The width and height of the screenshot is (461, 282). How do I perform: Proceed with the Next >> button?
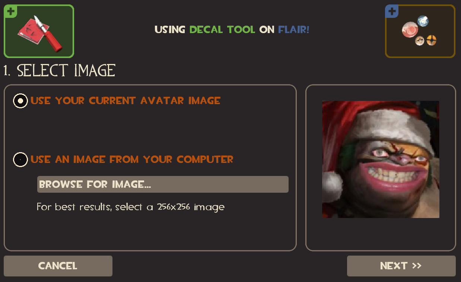[x=401, y=266]
